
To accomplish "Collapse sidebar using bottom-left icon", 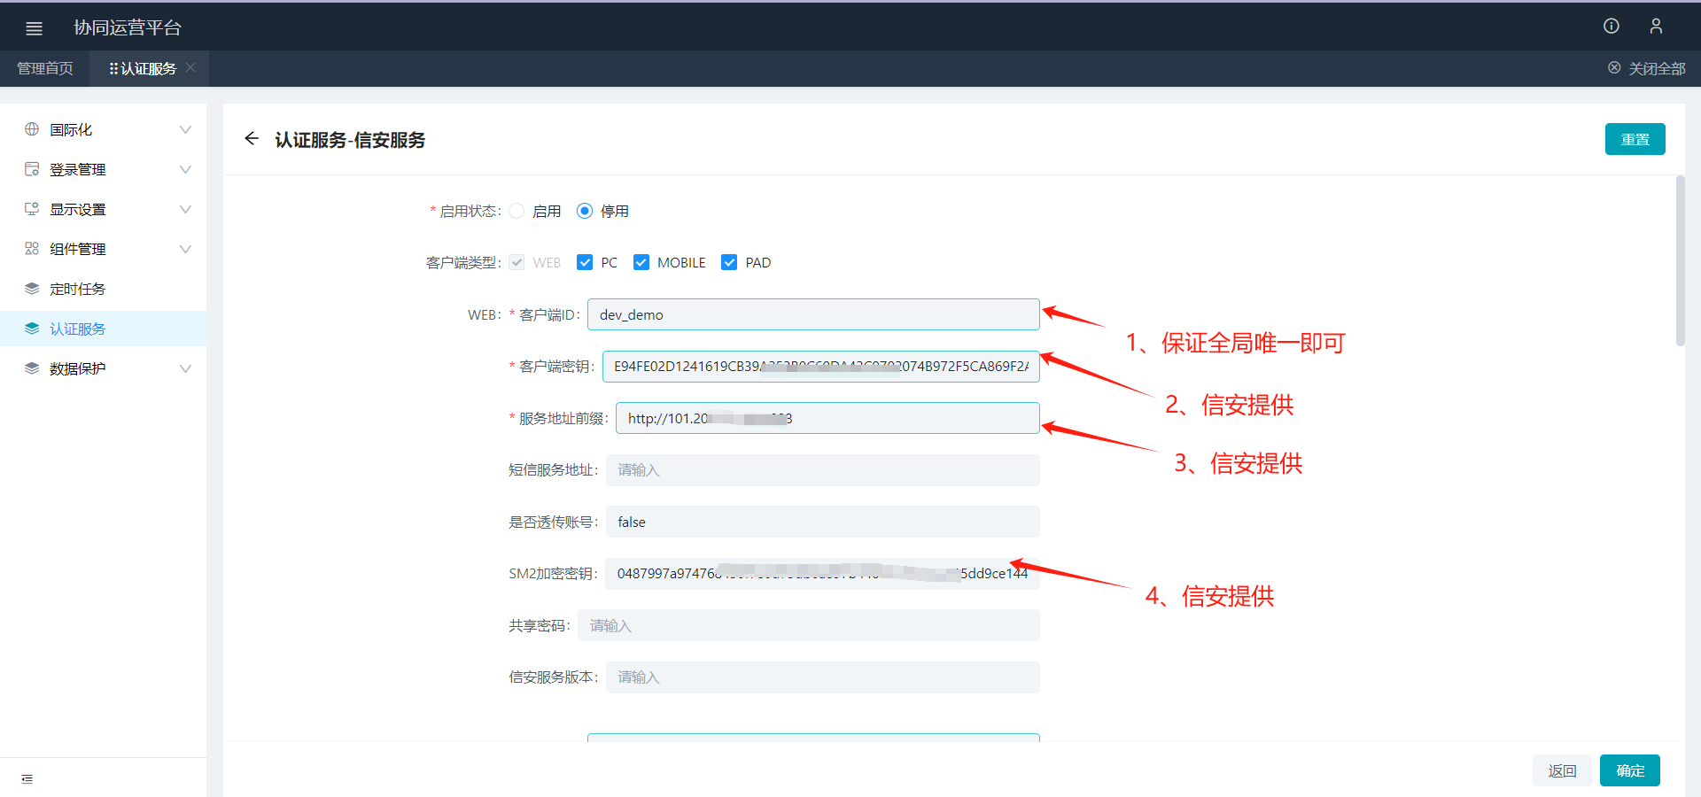I will pyautogui.click(x=27, y=779).
